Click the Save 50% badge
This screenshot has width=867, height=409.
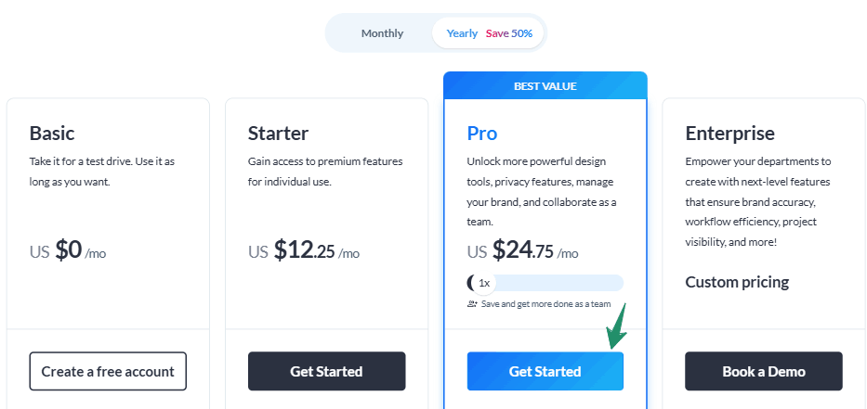509,33
